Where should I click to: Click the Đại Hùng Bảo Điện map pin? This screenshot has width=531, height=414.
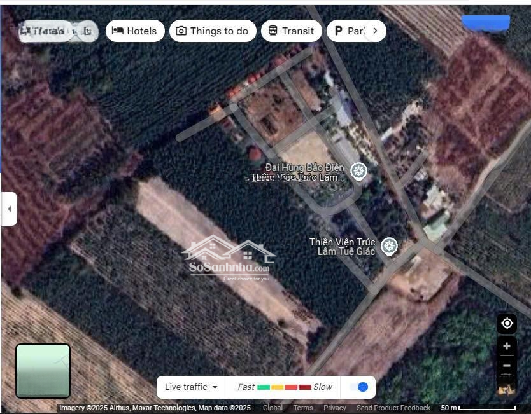359,171
